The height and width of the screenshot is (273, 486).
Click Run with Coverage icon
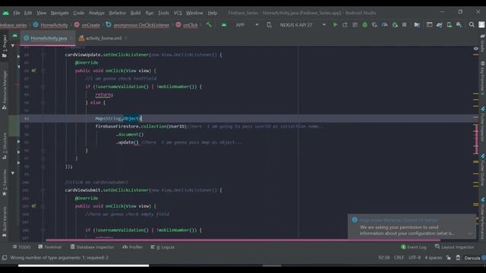click(x=374, y=25)
